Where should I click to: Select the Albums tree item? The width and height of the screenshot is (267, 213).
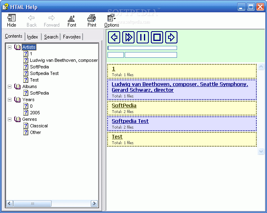(29, 86)
